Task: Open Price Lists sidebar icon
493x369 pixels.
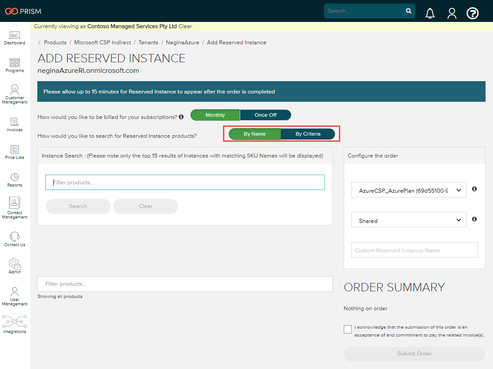Action: (14, 152)
